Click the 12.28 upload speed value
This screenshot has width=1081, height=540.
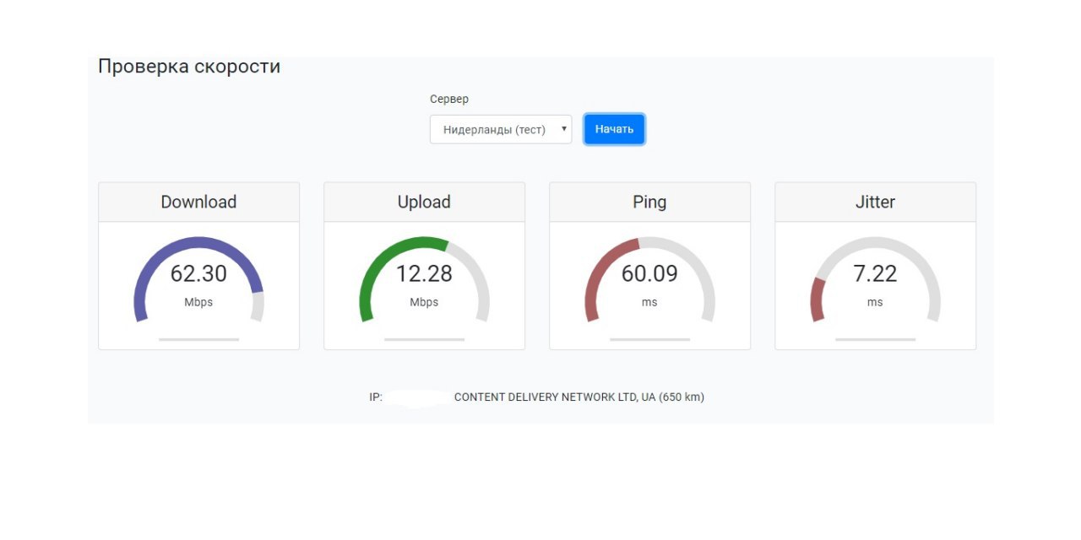point(424,273)
